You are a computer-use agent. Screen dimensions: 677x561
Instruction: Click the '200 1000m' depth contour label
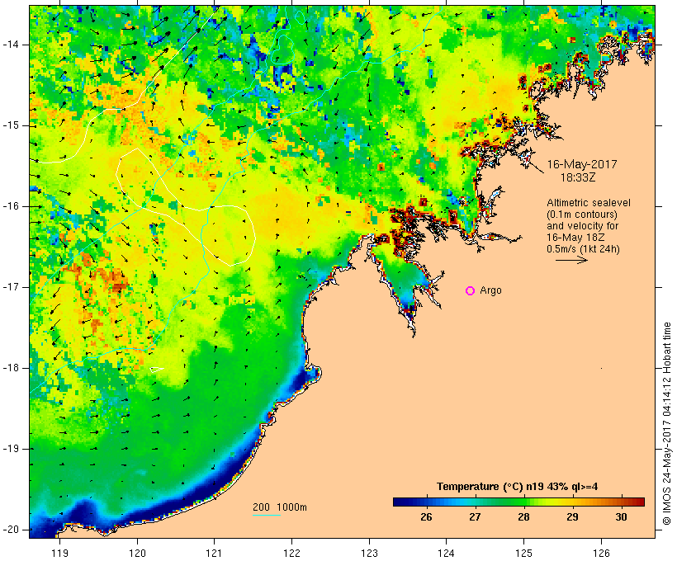pos(280,507)
